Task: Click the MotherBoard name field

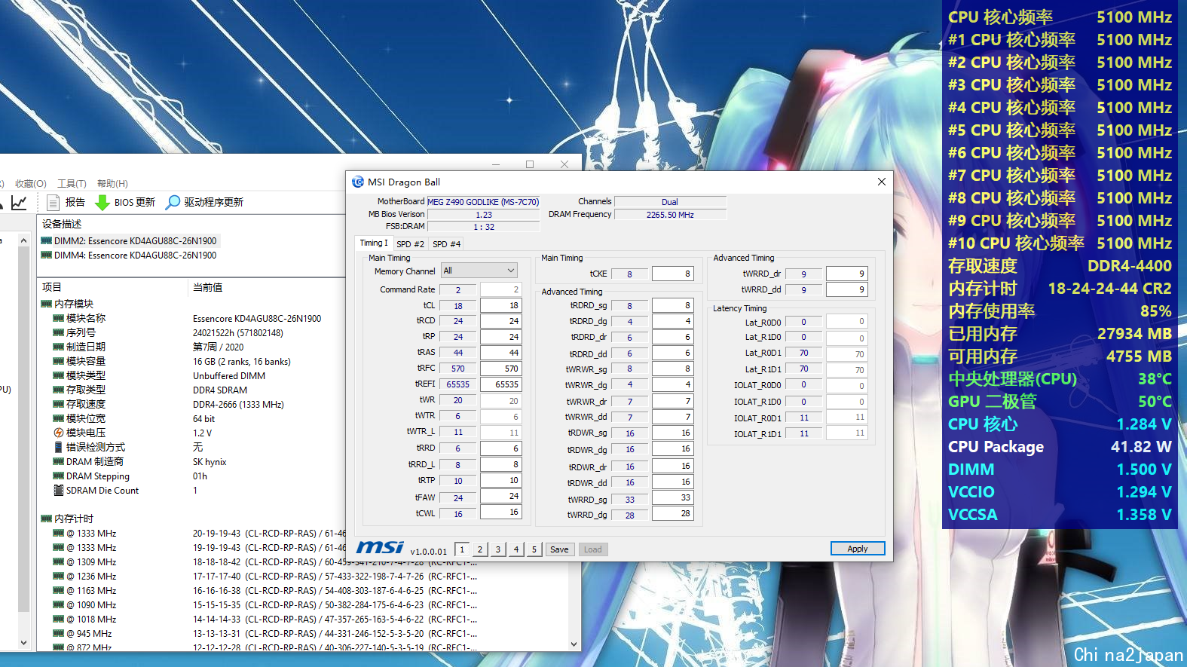Action: [483, 202]
